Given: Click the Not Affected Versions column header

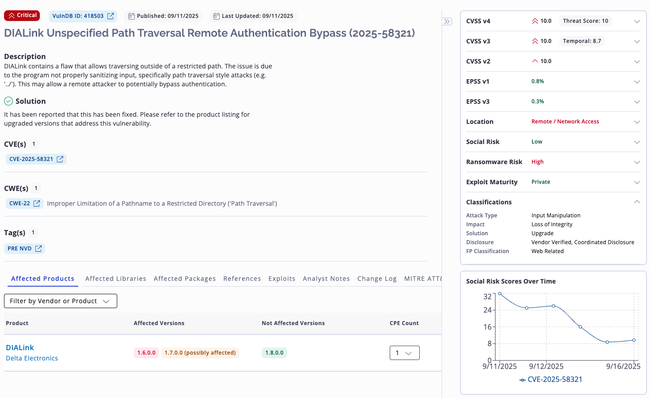Looking at the screenshot, I should [x=293, y=323].
